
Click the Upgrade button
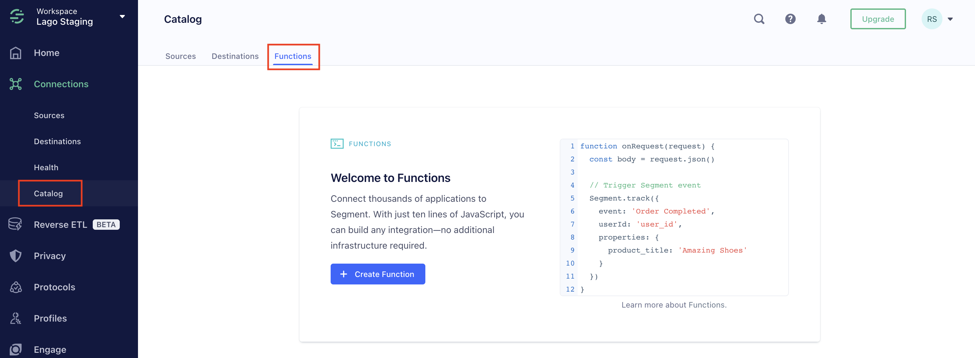878,19
